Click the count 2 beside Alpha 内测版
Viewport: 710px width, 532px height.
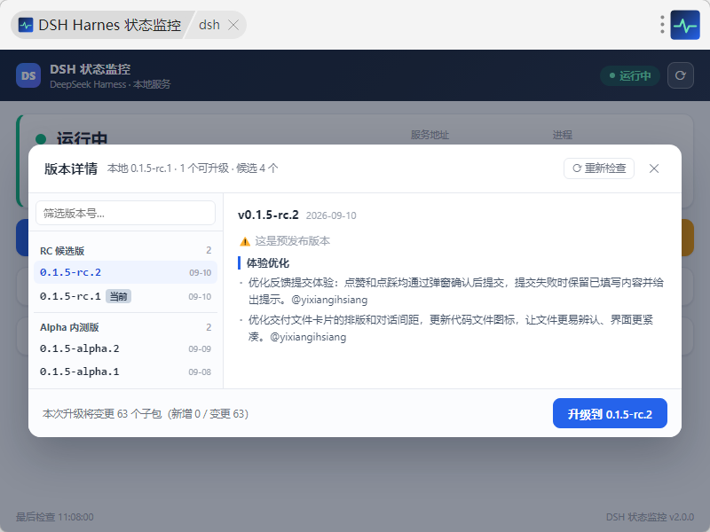[209, 327]
